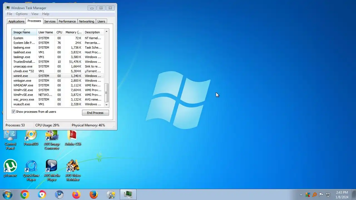This screenshot has width=356, height=200.
Task: Launch the blue Chromium taskbar icon
Action: tap(59, 194)
